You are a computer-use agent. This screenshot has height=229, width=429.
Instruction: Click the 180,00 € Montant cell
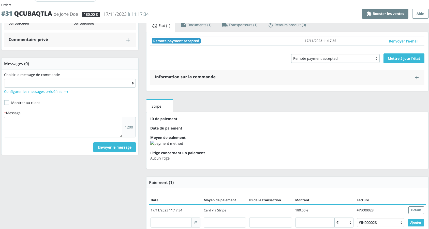(302, 210)
